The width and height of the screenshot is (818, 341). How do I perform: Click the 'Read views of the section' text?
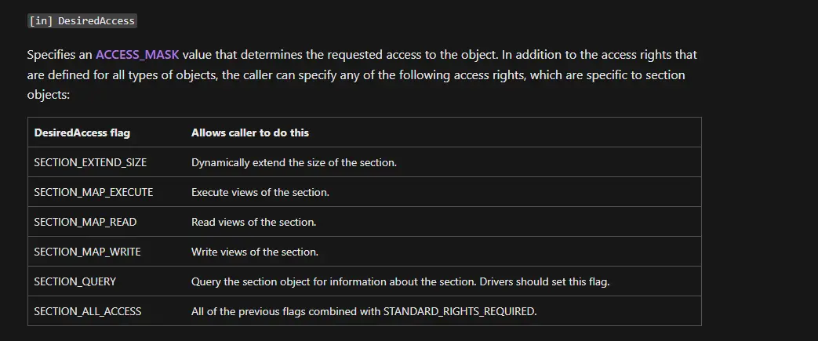[253, 222]
